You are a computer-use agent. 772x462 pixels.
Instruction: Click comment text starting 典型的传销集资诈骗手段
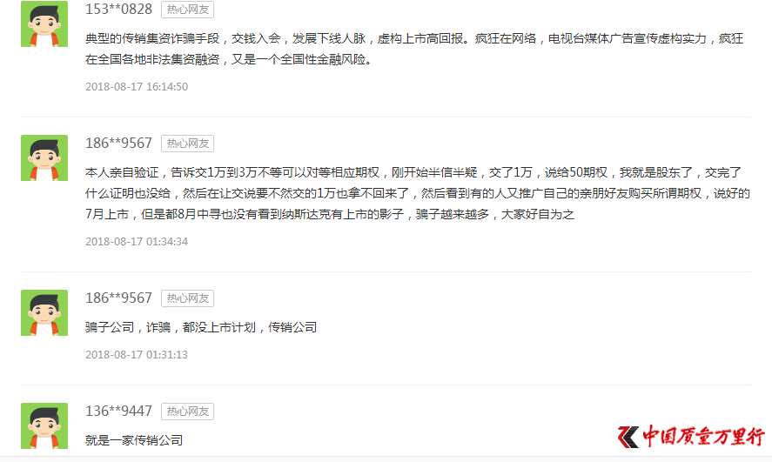414,50
